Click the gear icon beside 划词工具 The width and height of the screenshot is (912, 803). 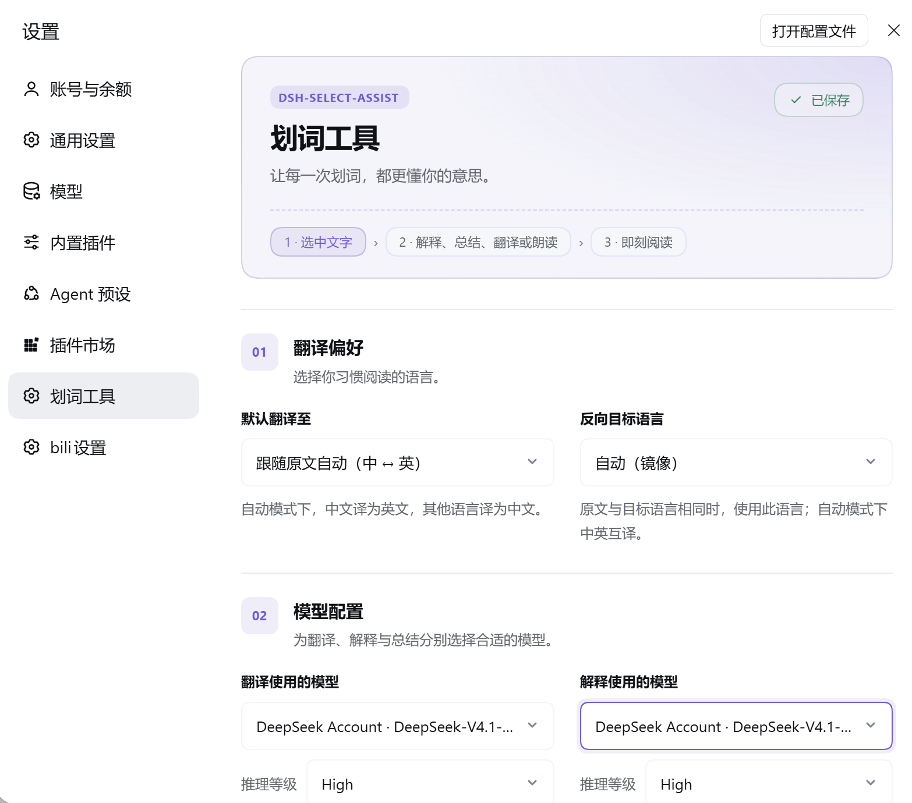click(x=31, y=396)
